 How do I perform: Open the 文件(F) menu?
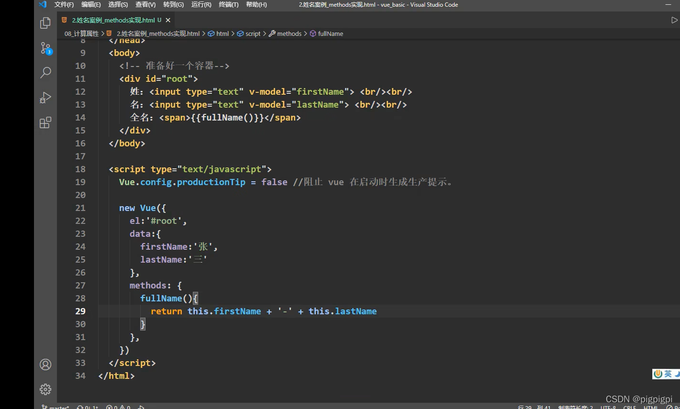64,4
